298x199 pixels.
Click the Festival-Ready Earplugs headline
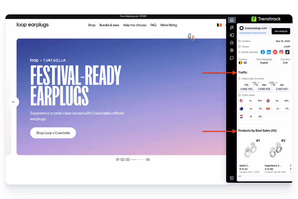point(76,85)
